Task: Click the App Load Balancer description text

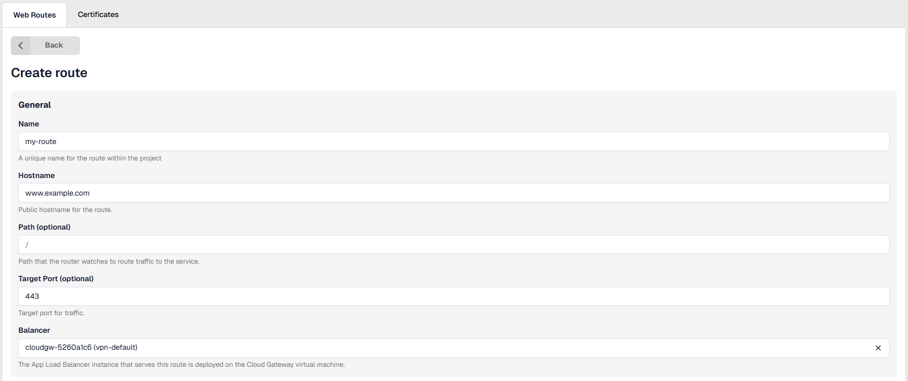Action: (181, 365)
